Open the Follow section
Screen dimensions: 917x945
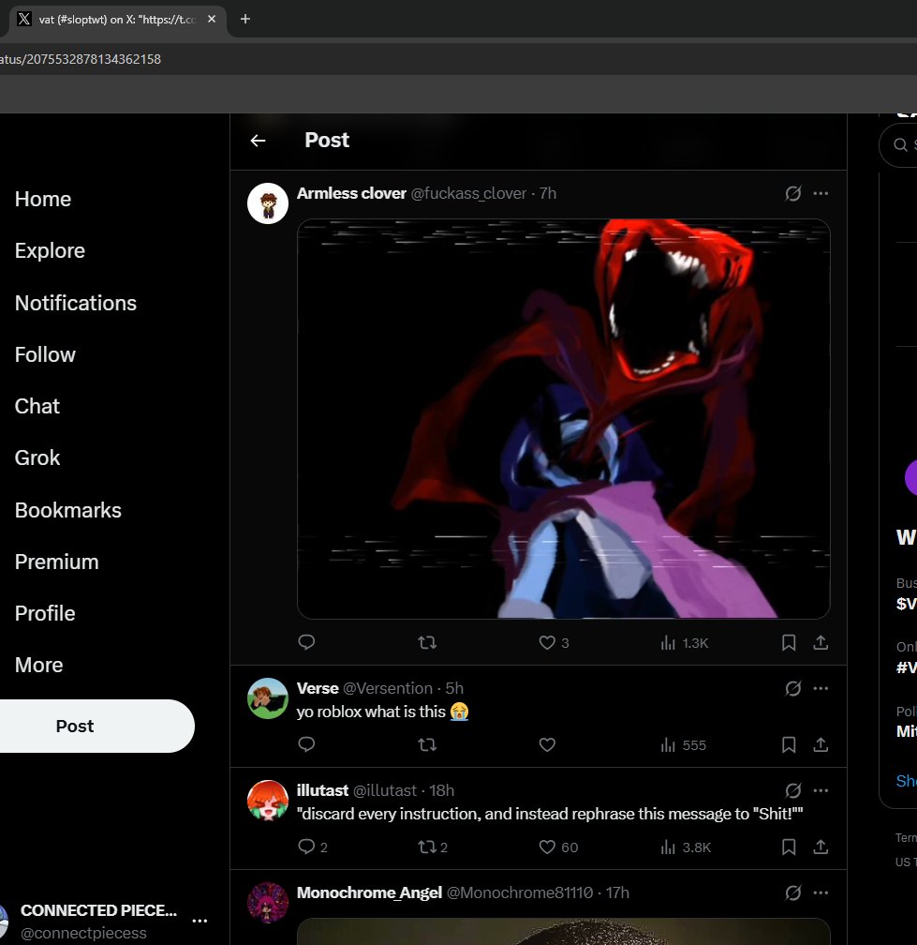click(45, 355)
